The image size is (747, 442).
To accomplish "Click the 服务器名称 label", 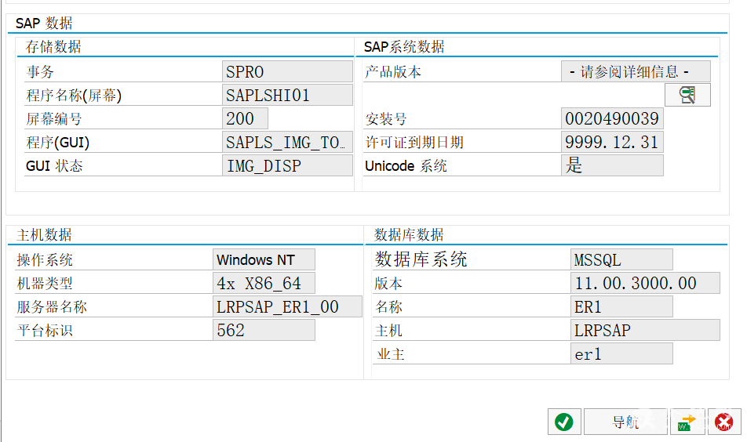I will coord(52,306).
